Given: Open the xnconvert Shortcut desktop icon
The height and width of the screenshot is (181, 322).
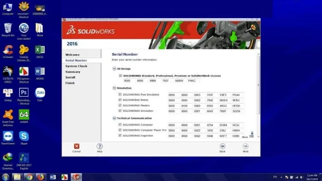Looking at the screenshot, I should 24,10.
